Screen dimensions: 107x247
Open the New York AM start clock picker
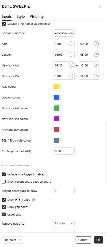click(x=71, y=65)
